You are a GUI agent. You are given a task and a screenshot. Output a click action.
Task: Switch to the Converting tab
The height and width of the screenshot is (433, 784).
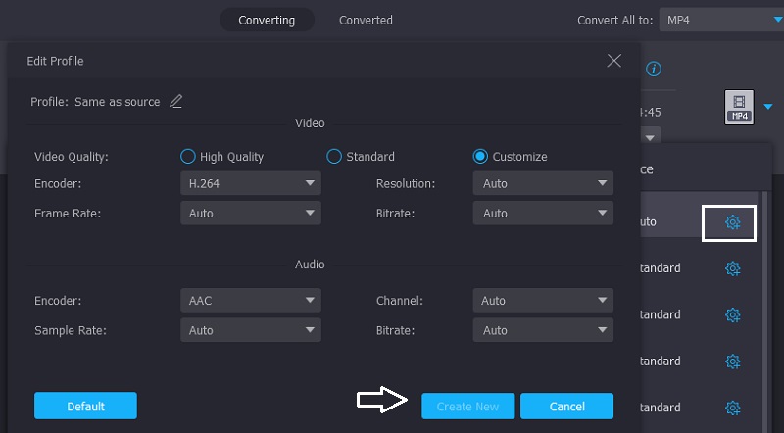pos(267,20)
